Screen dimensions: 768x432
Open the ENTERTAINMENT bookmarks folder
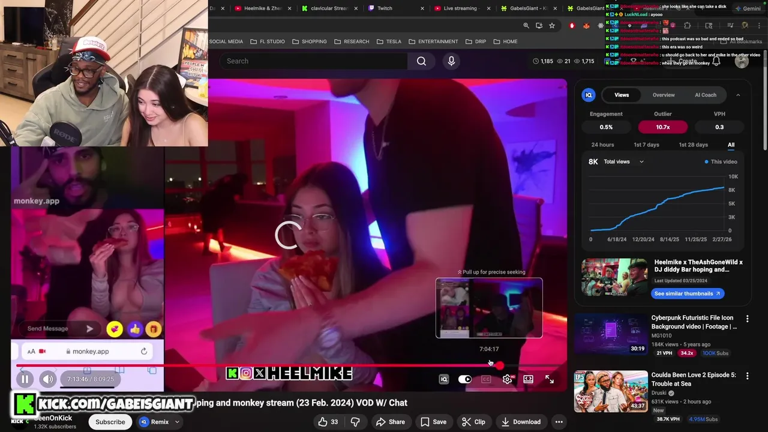click(433, 41)
